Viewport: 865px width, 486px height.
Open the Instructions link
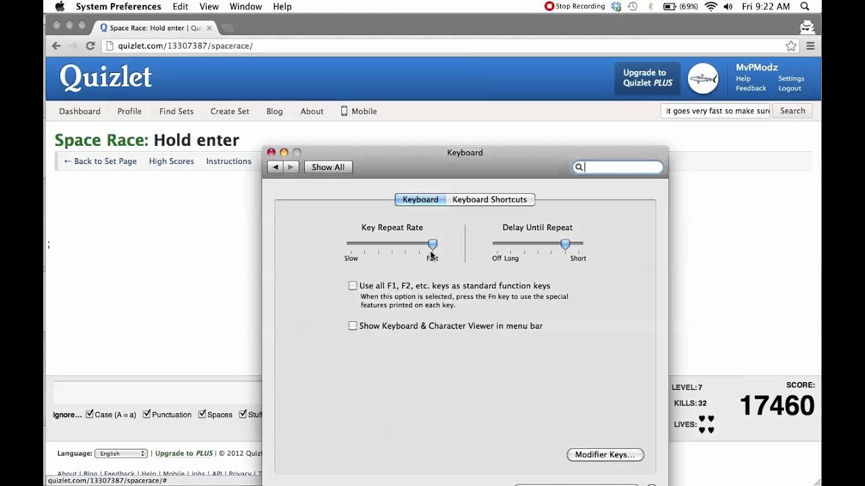tap(228, 161)
